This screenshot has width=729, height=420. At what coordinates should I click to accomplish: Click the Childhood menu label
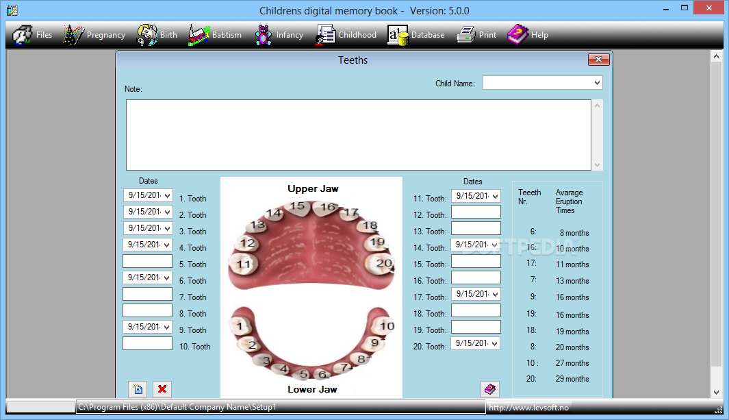pyautogui.click(x=357, y=35)
